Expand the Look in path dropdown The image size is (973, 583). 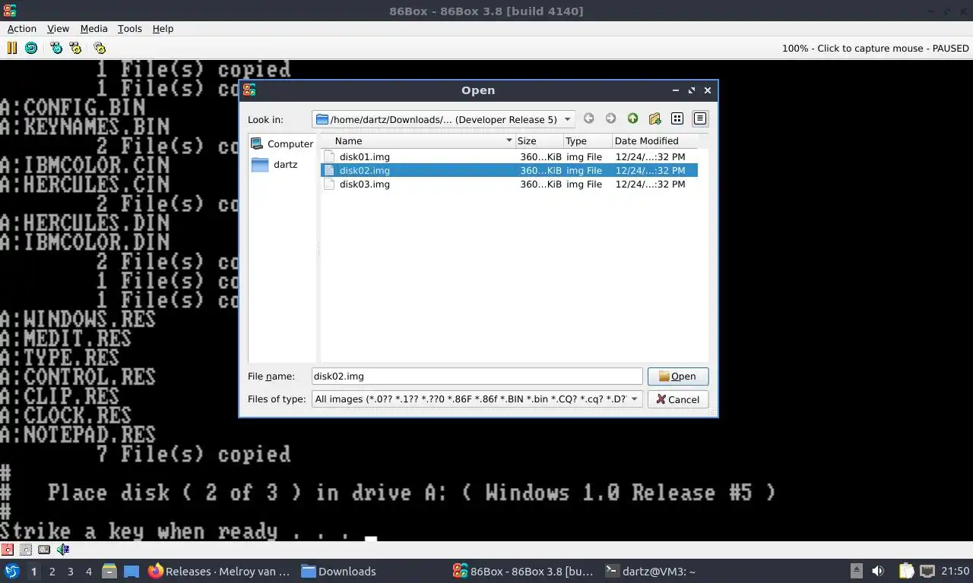pos(567,119)
